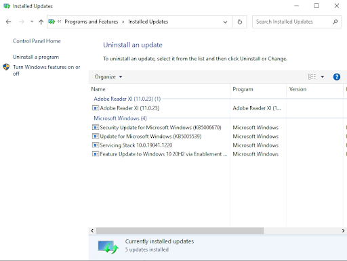Open Uninstall a program link

click(36, 57)
